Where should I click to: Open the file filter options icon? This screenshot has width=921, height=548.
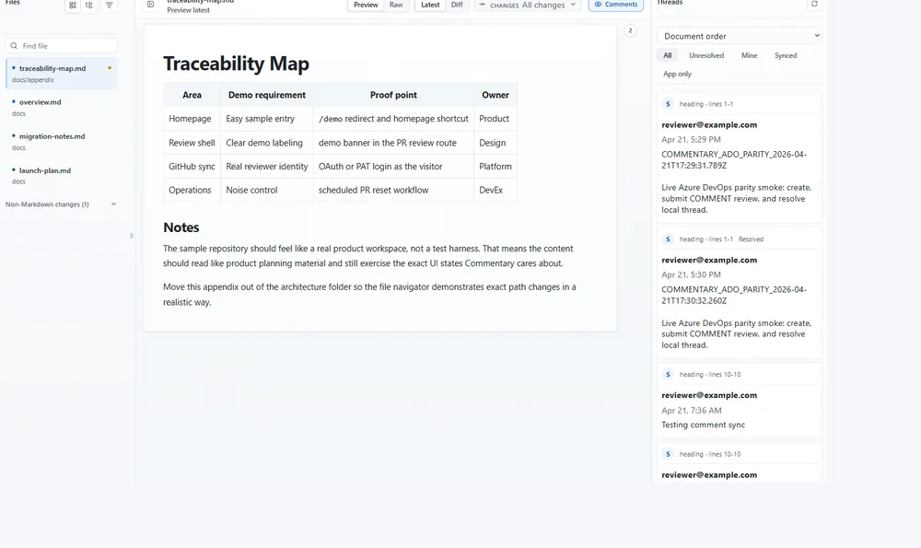[x=110, y=6]
